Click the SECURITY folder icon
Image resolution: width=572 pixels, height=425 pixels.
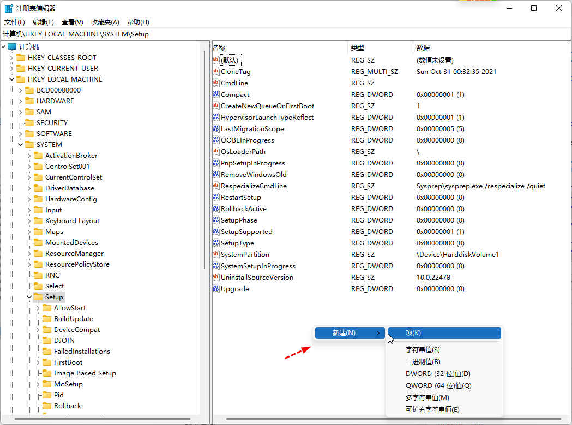[x=29, y=123]
